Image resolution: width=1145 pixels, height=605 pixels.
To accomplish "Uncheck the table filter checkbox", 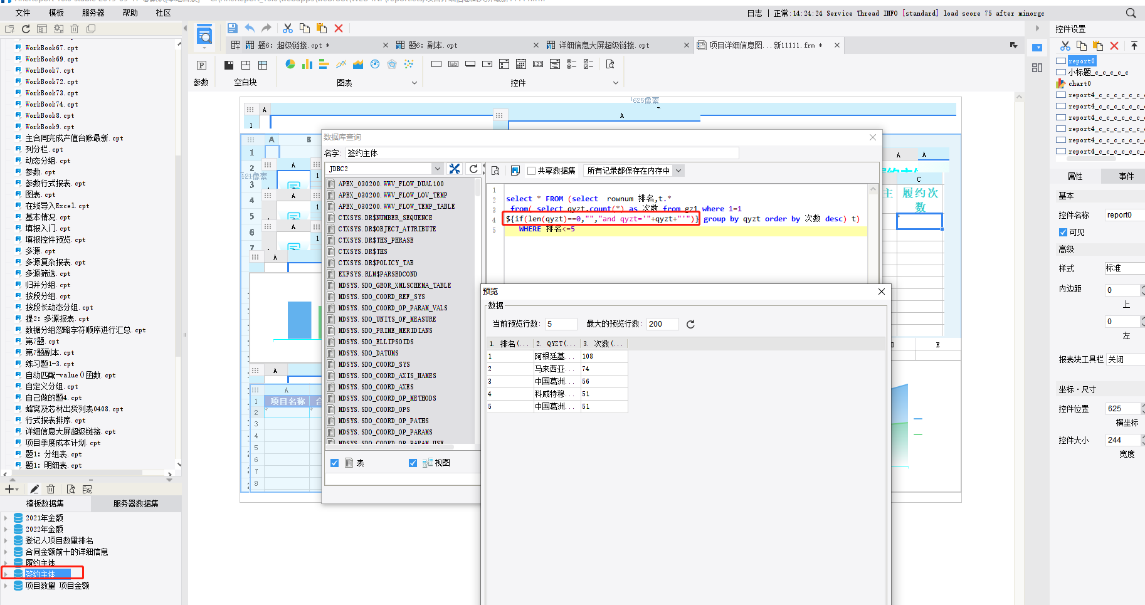I will pos(335,463).
